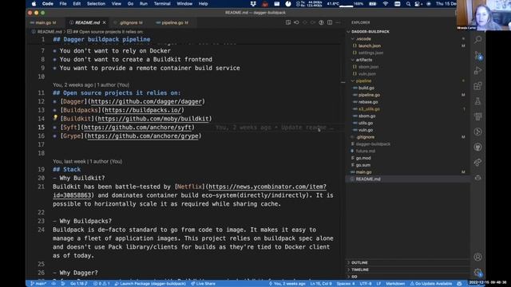Click the UTF-8 encoding selector
The image size is (511, 287).
[x=366, y=284]
